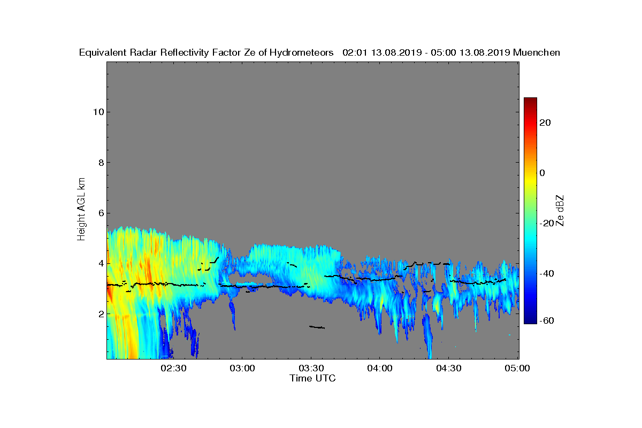Click the short black line segment below 03:30 cloud
This screenshot has height=428, width=642.
tap(317, 327)
